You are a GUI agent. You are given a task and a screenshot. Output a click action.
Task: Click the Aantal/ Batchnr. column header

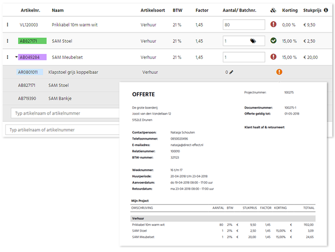point(239,10)
